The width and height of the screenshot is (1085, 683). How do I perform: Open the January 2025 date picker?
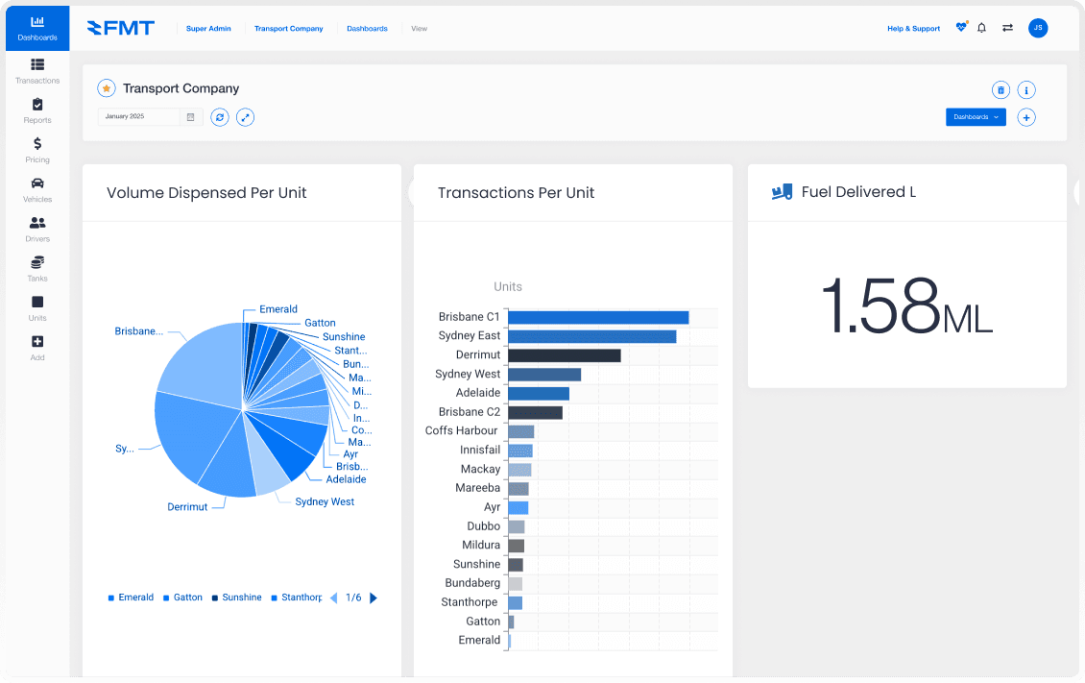(145, 116)
